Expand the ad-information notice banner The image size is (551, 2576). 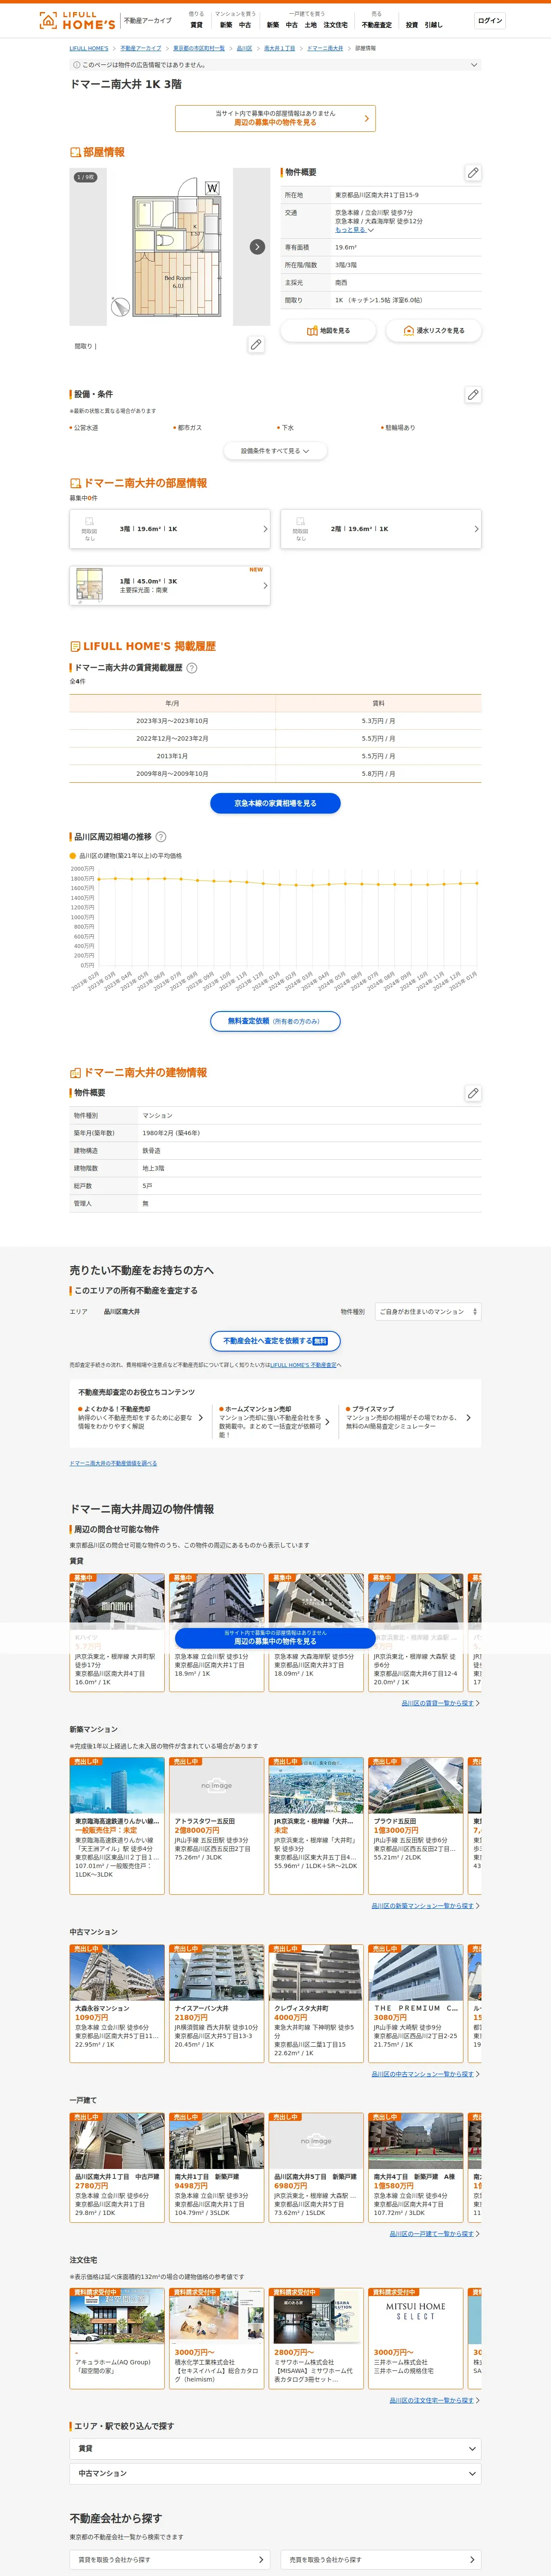[275, 65]
